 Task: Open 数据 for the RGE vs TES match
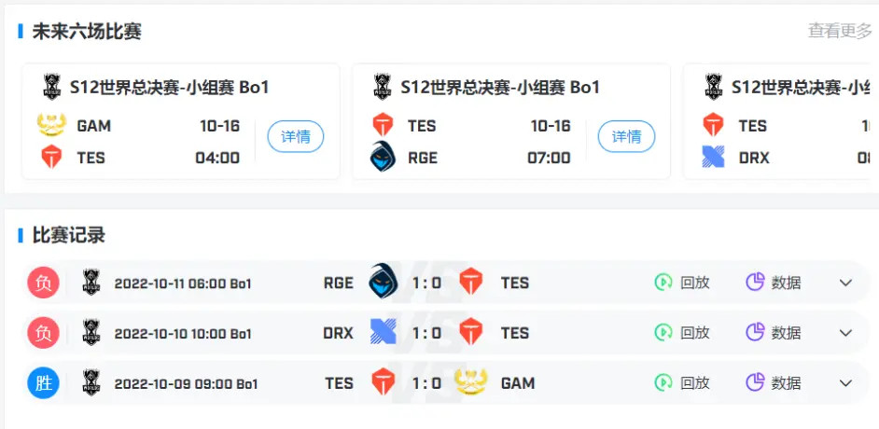(x=786, y=283)
